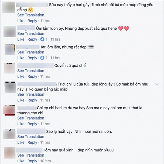Open avatar of 'Chi ep chi hari' commenter

[x=9, y=111]
